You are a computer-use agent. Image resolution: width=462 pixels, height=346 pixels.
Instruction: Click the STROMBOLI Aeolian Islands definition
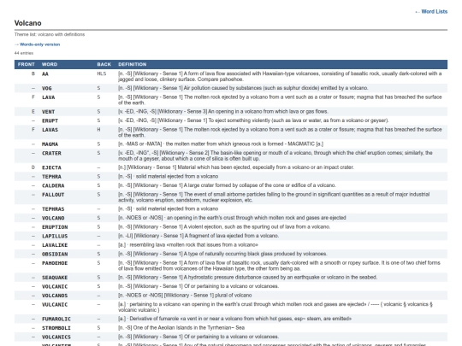point(181,328)
